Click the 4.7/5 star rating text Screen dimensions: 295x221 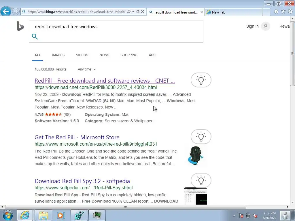tap(39, 115)
